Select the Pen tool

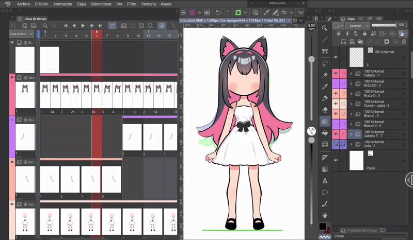325,98
